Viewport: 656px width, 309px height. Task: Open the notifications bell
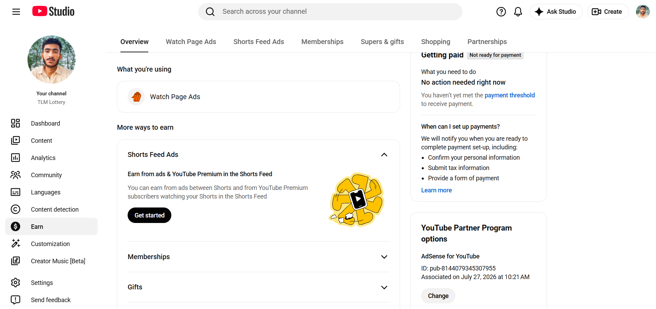[x=518, y=12]
